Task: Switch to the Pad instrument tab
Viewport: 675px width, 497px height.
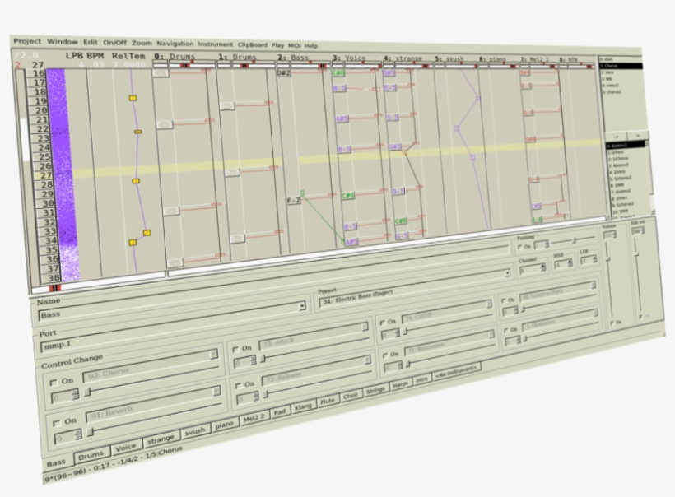Action: [x=279, y=411]
